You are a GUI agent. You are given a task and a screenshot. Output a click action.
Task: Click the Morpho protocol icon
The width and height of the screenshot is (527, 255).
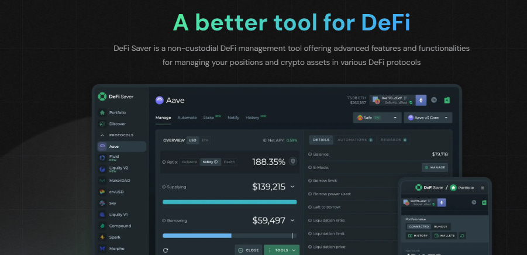pyautogui.click(x=102, y=249)
